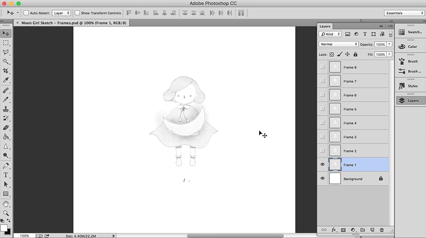Select the Magic Wand tool

(x=6, y=61)
